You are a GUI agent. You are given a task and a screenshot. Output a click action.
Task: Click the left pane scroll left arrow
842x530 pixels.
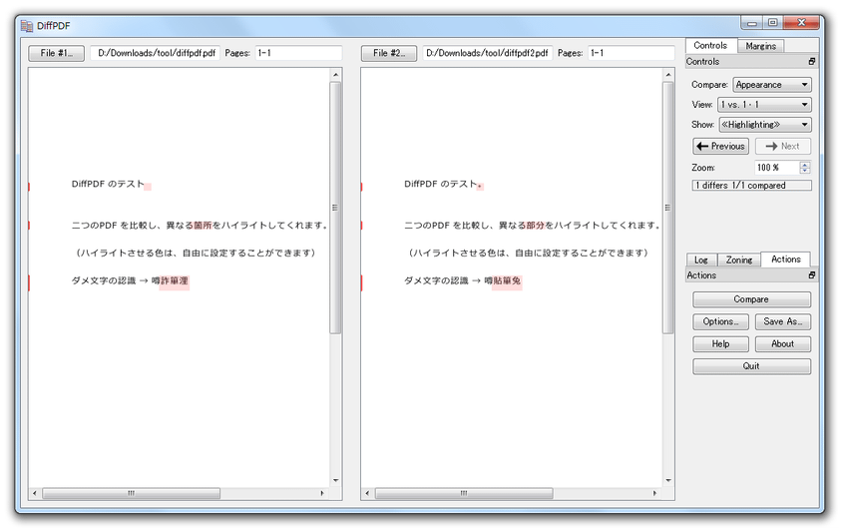point(35,493)
